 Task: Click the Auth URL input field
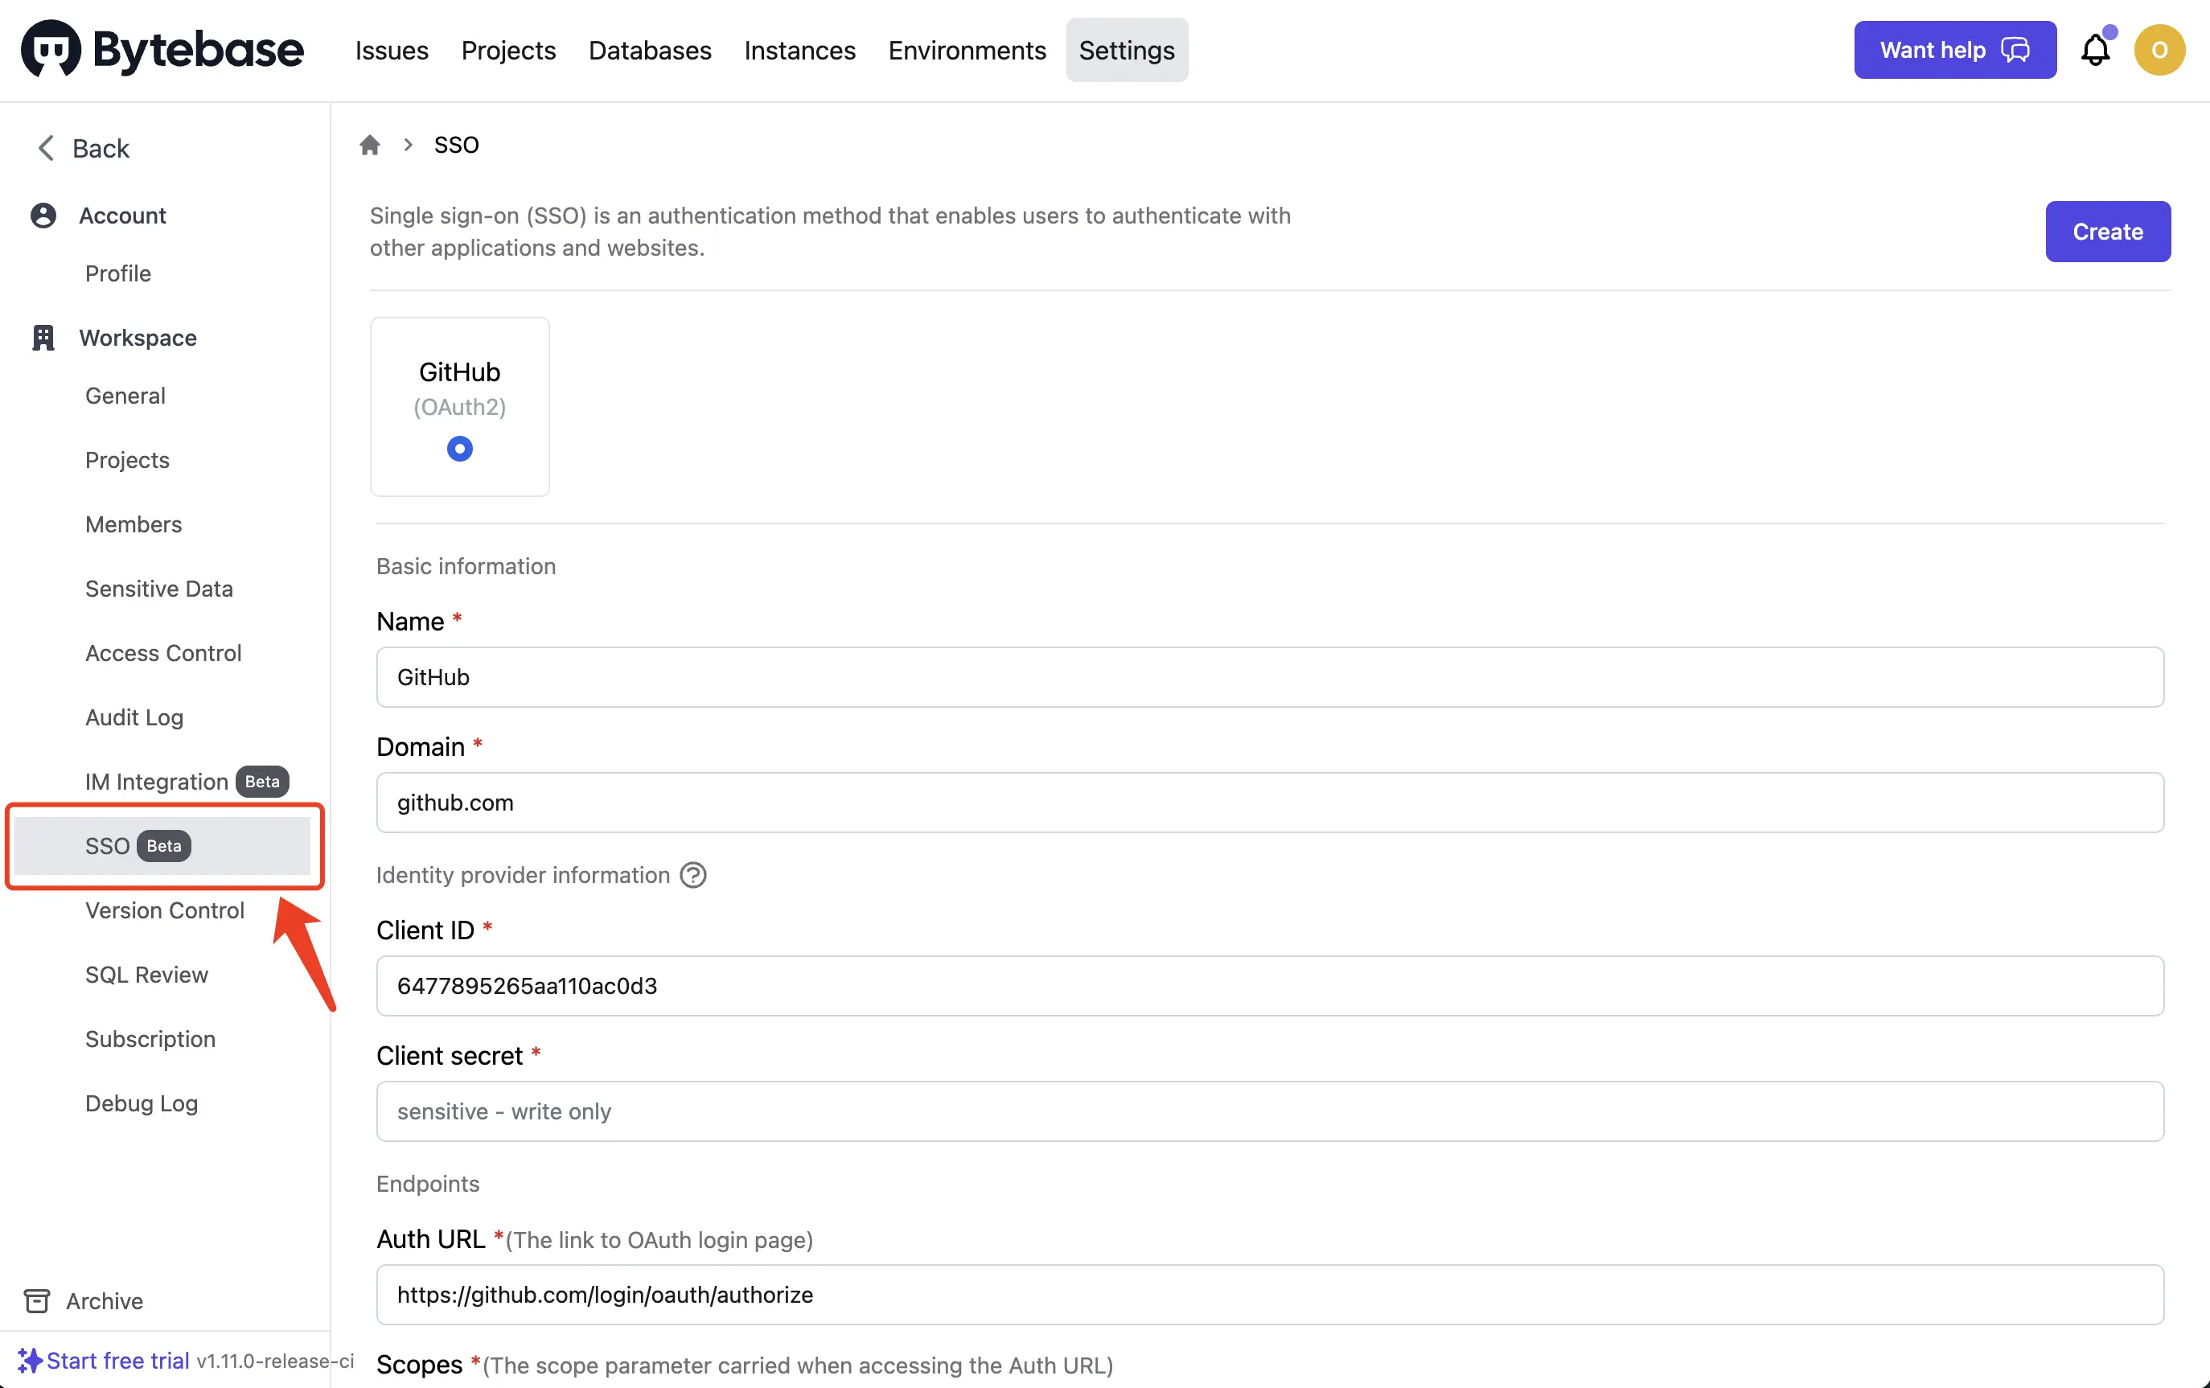pos(1270,1295)
